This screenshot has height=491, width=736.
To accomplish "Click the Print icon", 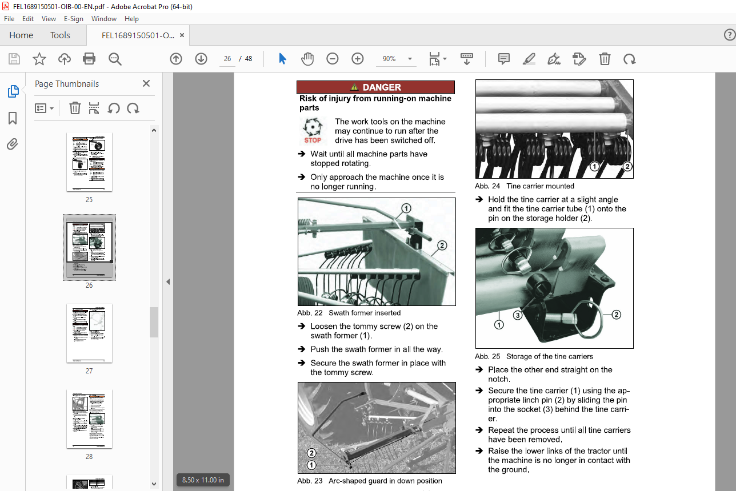I will (89, 59).
